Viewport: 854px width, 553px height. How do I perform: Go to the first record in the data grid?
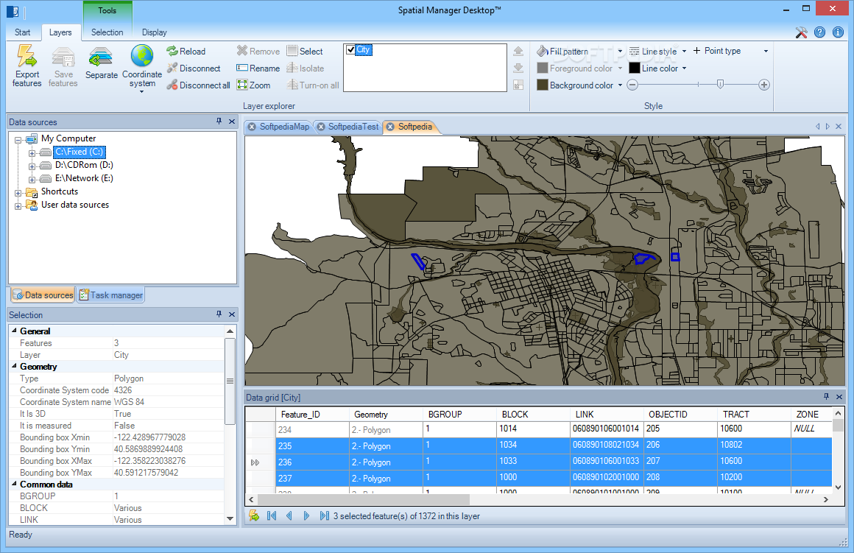272,515
